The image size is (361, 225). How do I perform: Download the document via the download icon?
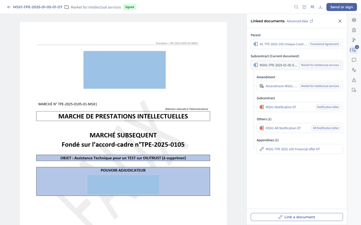point(320,7)
